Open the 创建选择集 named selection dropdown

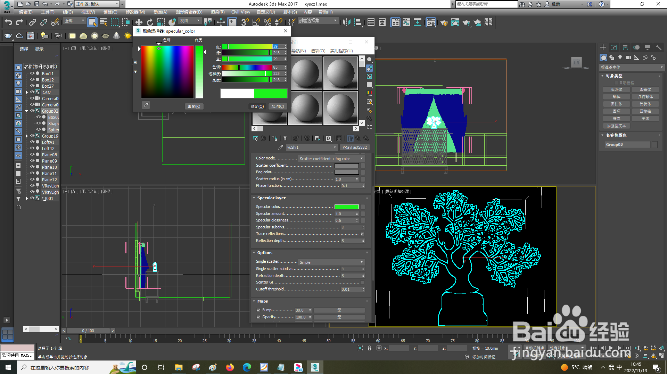pyautogui.click(x=318, y=21)
